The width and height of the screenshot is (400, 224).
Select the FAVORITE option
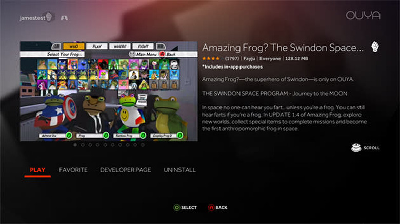73,170
